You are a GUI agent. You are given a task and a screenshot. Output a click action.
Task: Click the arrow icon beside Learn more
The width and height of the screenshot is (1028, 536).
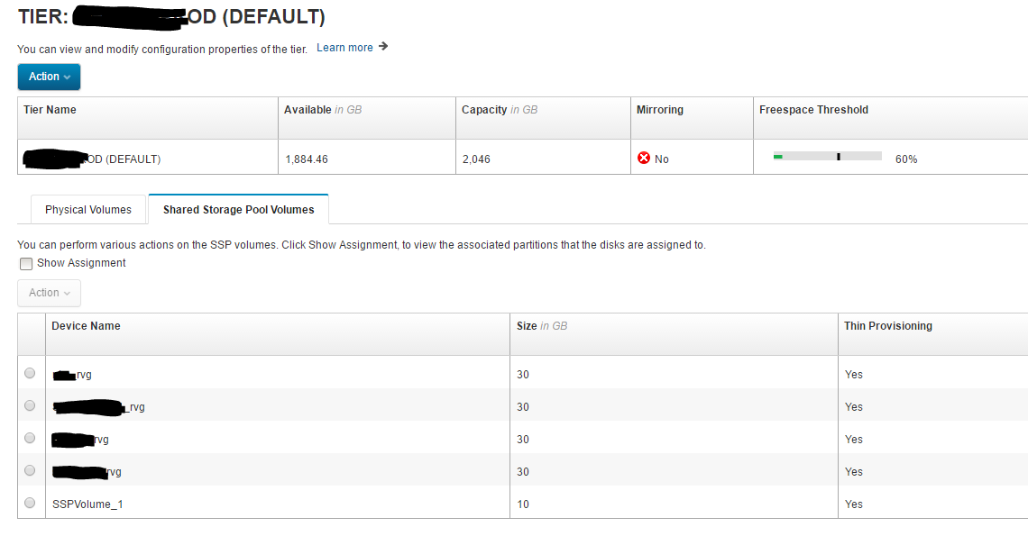[x=383, y=47]
